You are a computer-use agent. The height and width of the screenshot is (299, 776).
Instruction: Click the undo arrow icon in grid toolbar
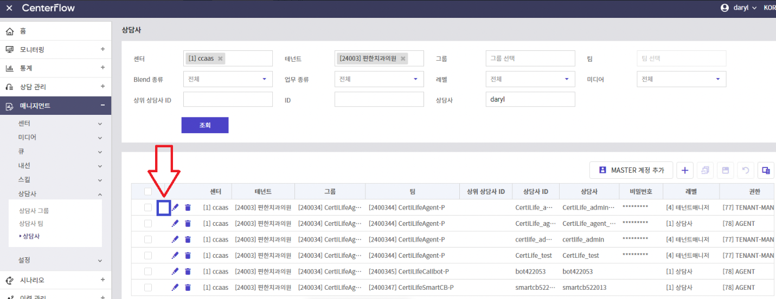click(x=746, y=170)
